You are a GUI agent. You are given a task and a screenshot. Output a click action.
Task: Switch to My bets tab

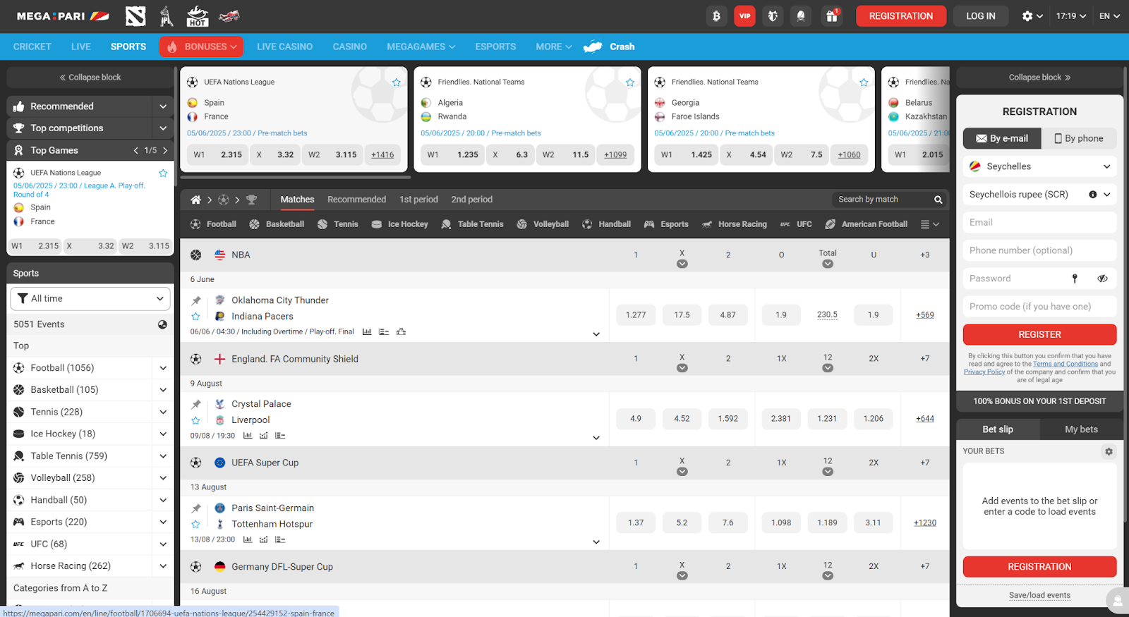[1081, 429]
